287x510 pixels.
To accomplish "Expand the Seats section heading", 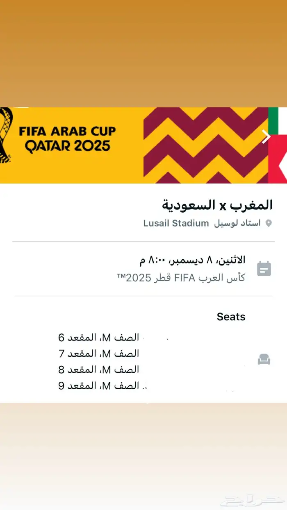I will click(230, 316).
